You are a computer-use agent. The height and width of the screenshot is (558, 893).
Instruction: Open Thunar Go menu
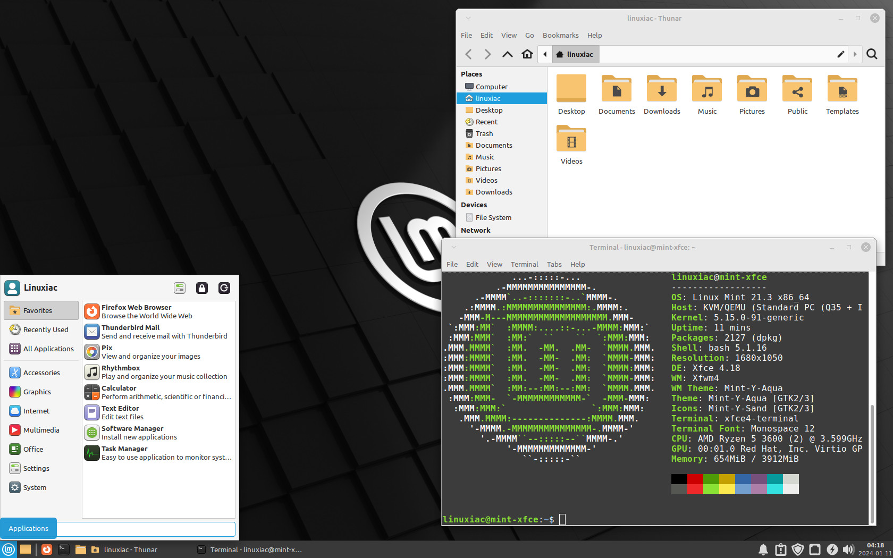[529, 35]
